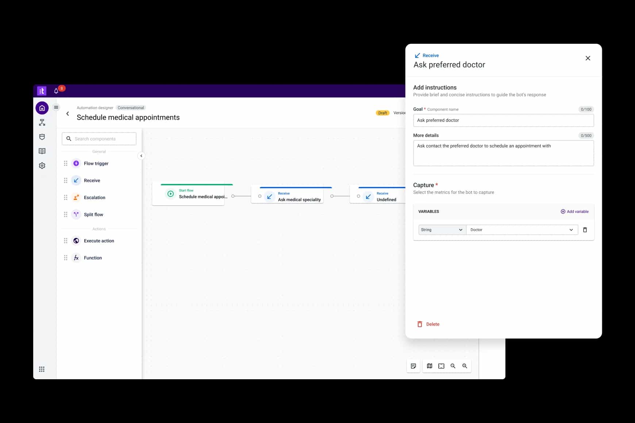The height and width of the screenshot is (423, 635).
Task: Click the drag handle beside Escalation
Action: tap(66, 197)
